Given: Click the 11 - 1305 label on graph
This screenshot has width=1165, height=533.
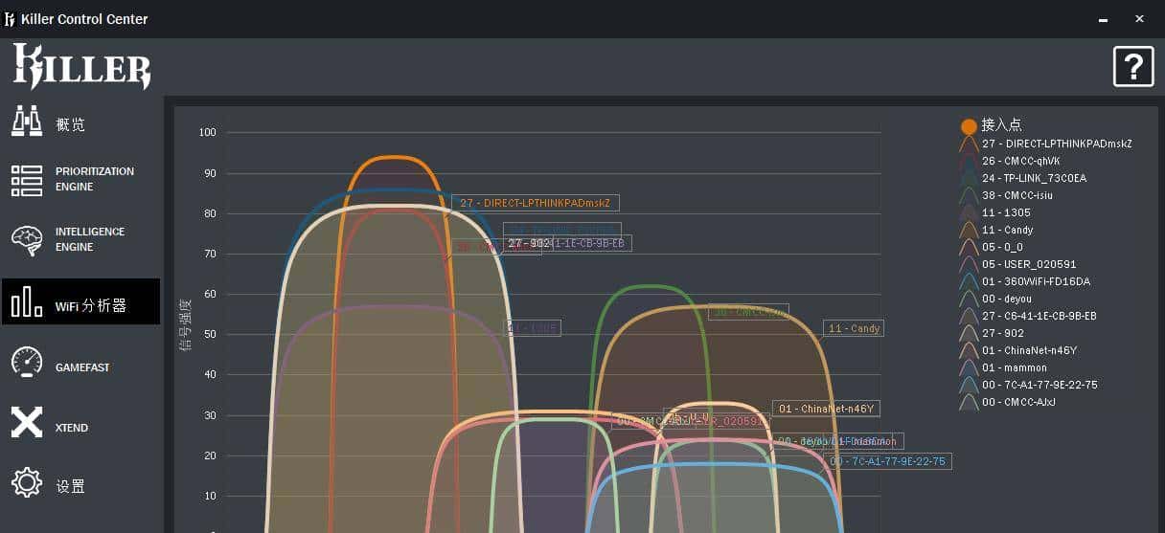Looking at the screenshot, I should pos(534,328).
